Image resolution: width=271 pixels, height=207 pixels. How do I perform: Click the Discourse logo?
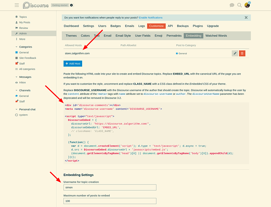click(36, 5)
